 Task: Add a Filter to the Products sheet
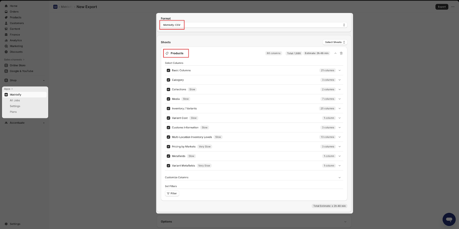tap(172, 193)
